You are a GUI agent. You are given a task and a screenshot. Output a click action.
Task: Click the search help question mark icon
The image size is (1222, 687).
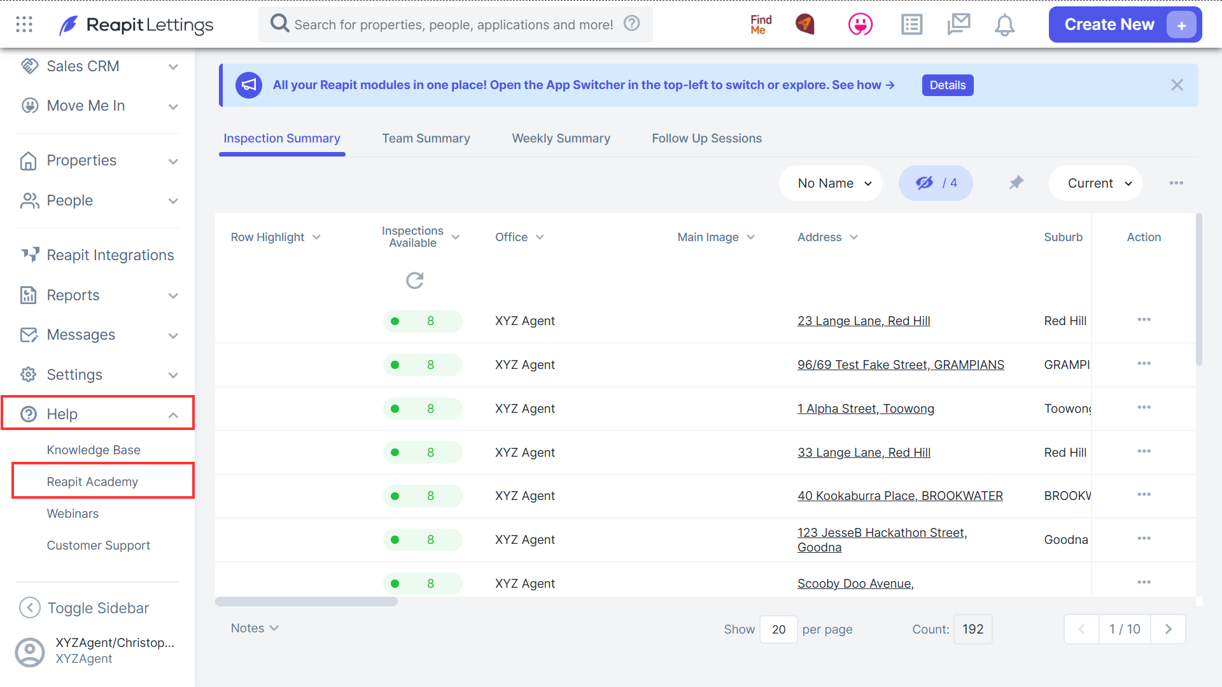(x=631, y=24)
